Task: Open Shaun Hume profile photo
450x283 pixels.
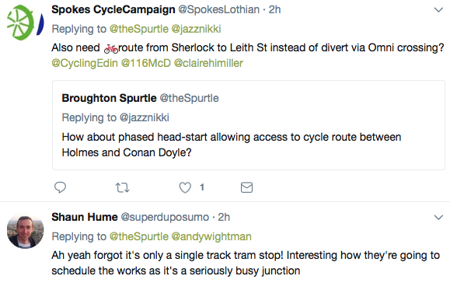Action: [x=25, y=230]
